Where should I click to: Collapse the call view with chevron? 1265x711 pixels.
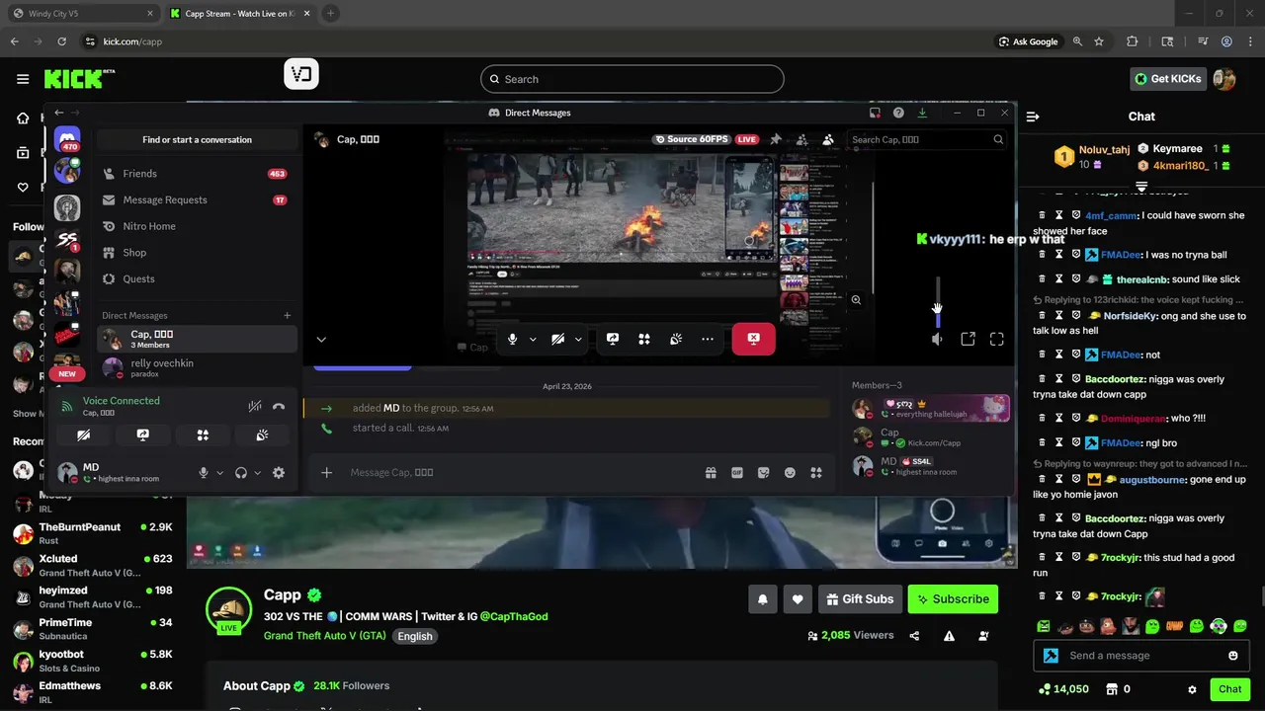click(321, 339)
